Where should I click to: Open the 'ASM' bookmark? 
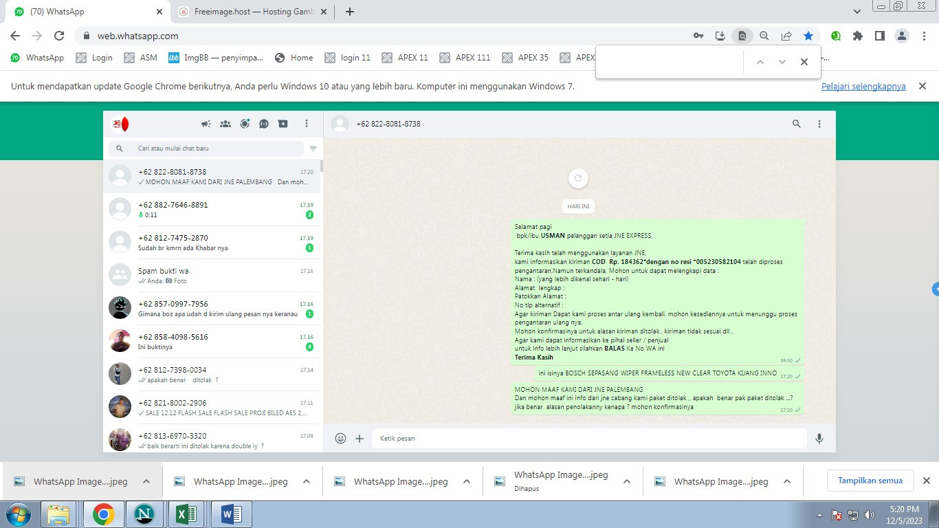coord(141,58)
